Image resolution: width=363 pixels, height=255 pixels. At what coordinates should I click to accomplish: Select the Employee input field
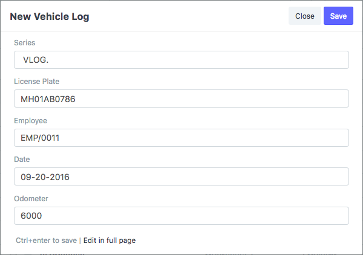coord(181,138)
